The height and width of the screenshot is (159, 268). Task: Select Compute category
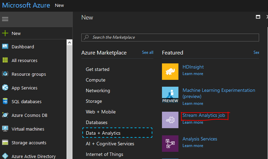95,80
